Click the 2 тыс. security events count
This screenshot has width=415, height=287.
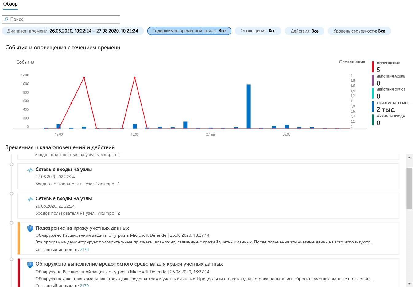(x=386, y=109)
